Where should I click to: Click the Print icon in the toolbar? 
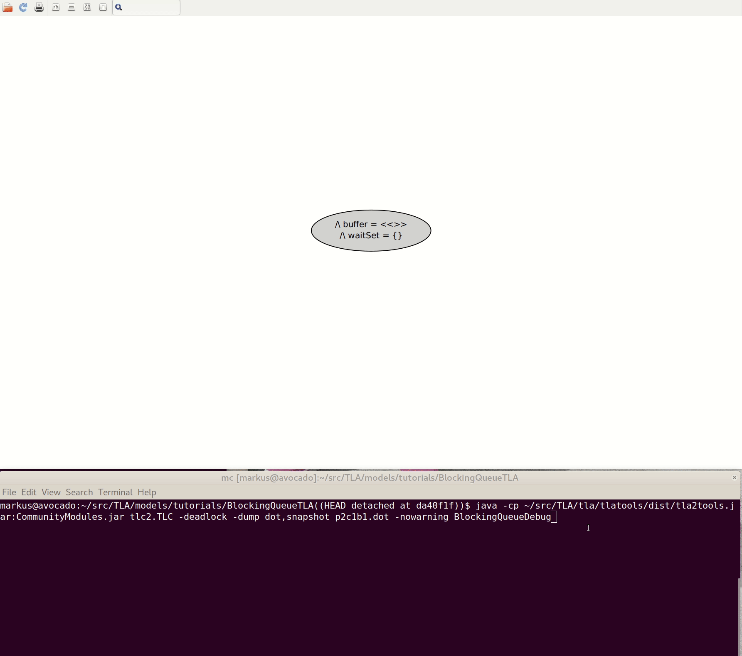point(39,7)
